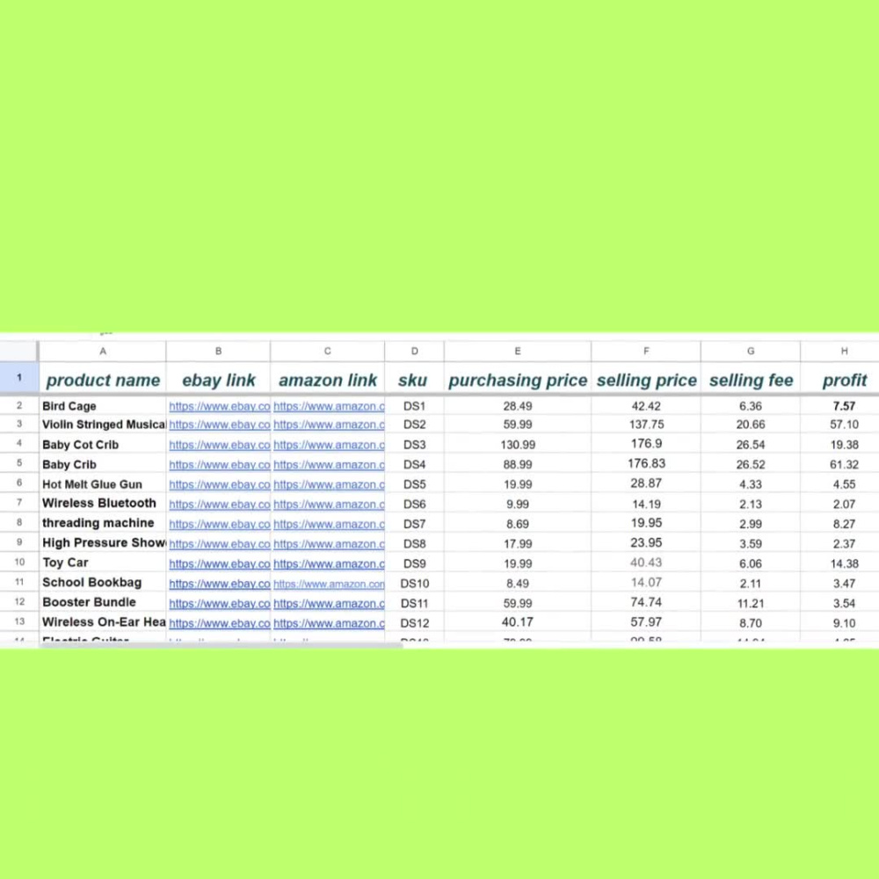This screenshot has height=879, width=879.
Task: Select row 5 header
Action: pyautogui.click(x=18, y=463)
